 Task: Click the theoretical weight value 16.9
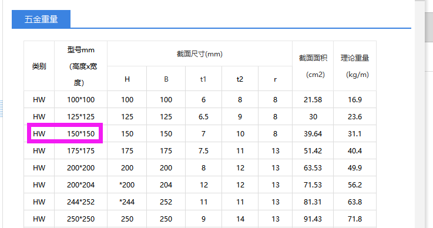click(355, 99)
